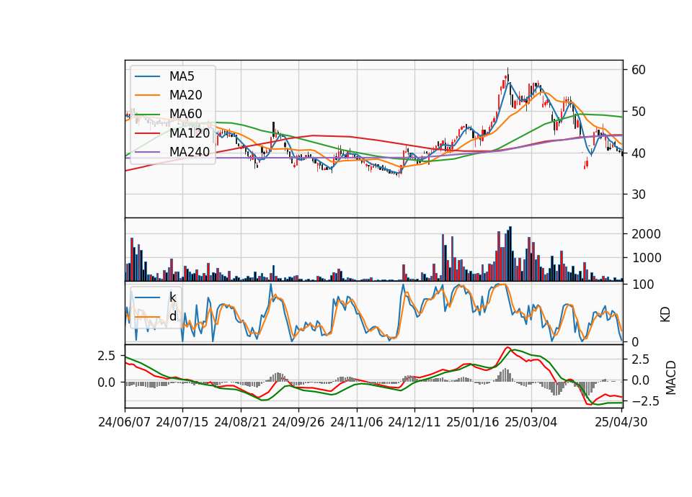Click the 24/06/07 date axis label

(x=125, y=422)
